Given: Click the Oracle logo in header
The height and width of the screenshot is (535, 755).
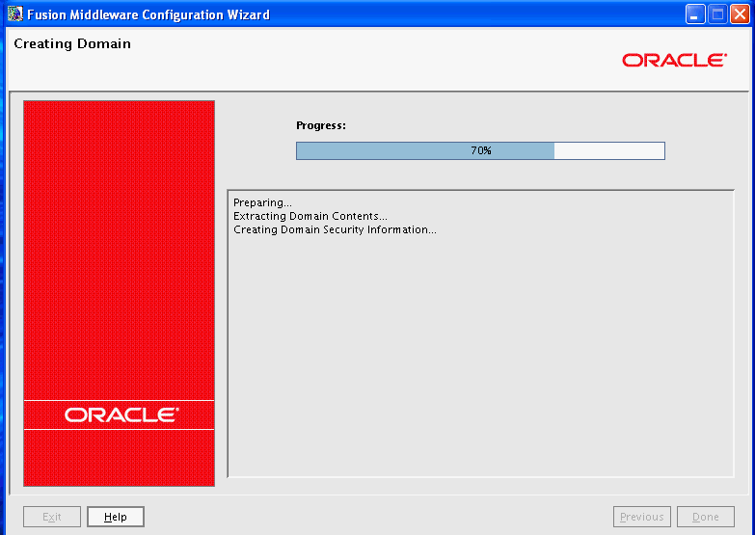Looking at the screenshot, I should pyautogui.click(x=674, y=60).
